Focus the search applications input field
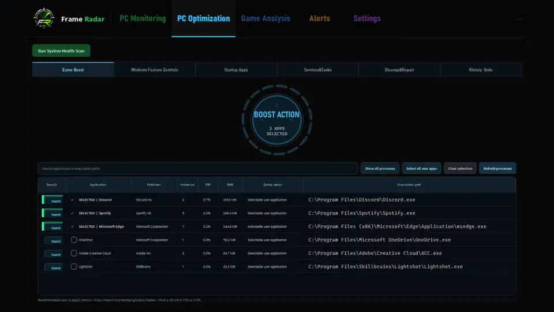Screen dimensions: 554x312 [198, 168]
